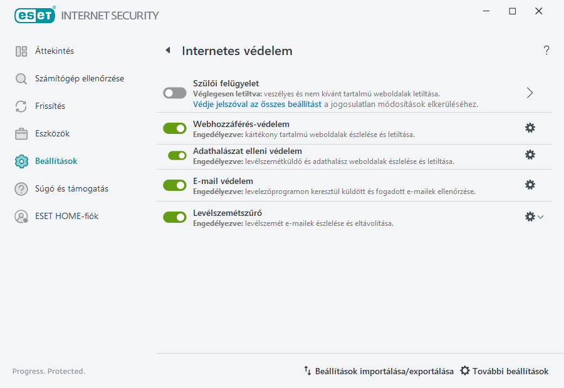
Task: Turn off the Levélszemétszűrő toggle
Action: click(x=175, y=217)
